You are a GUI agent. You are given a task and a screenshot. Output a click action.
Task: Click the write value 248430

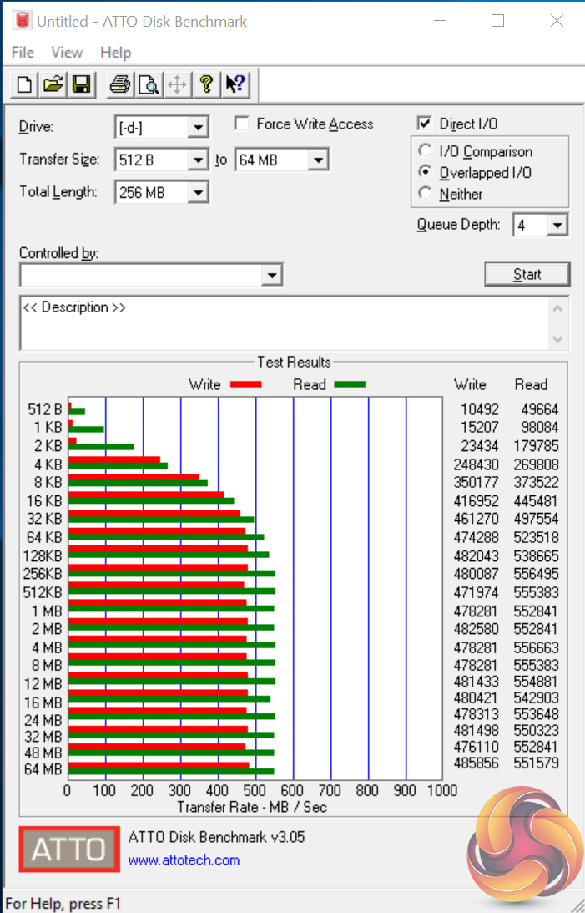click(476, 464)
